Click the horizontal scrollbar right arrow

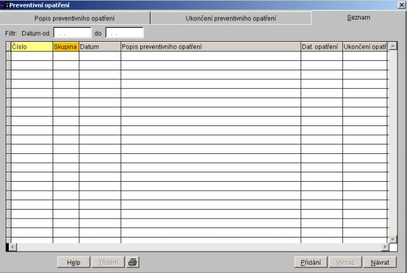[384, 246]
